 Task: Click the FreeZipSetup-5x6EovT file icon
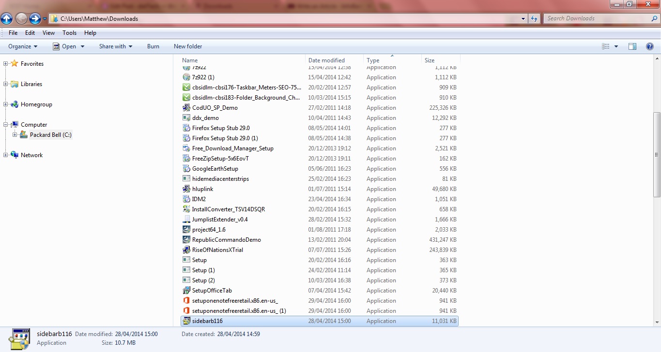(186, 159)
